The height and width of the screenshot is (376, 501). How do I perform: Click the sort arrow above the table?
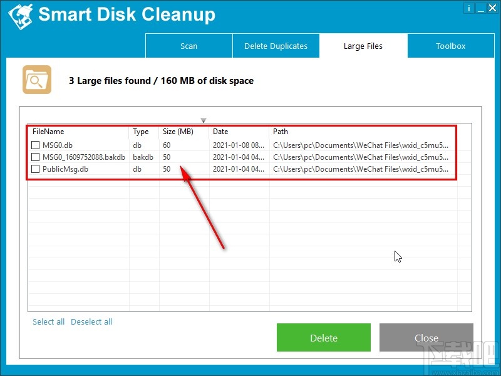204,120
